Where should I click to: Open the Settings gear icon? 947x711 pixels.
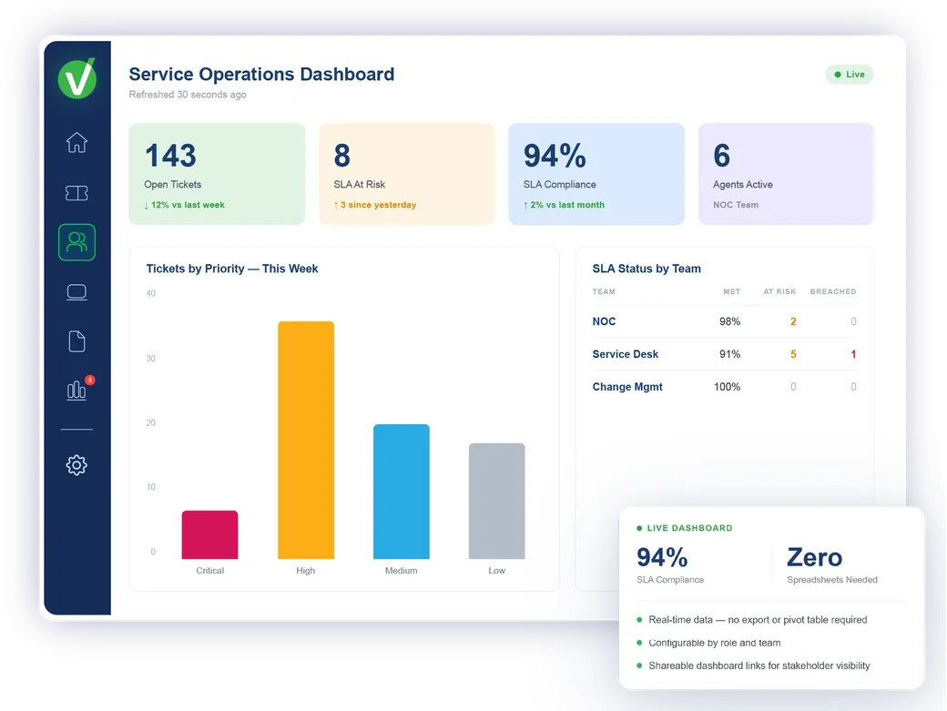tap(76, 465)
